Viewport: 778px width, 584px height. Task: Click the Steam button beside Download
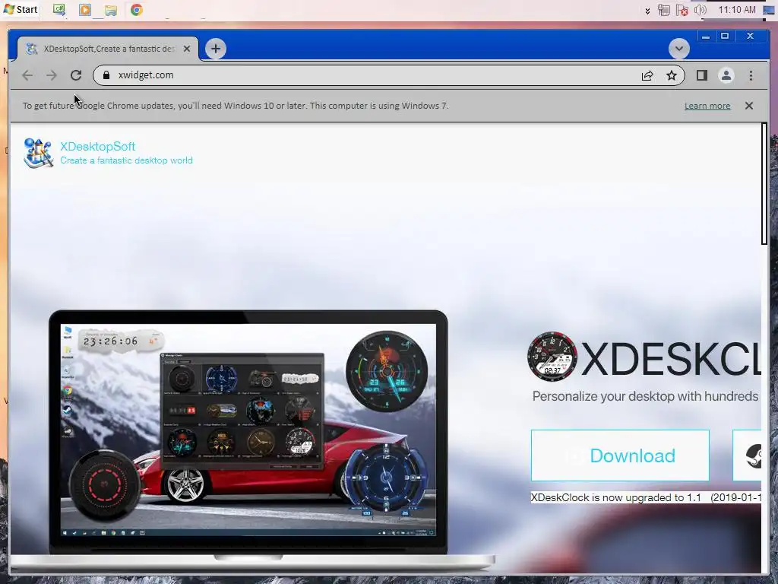coord(747,455)
